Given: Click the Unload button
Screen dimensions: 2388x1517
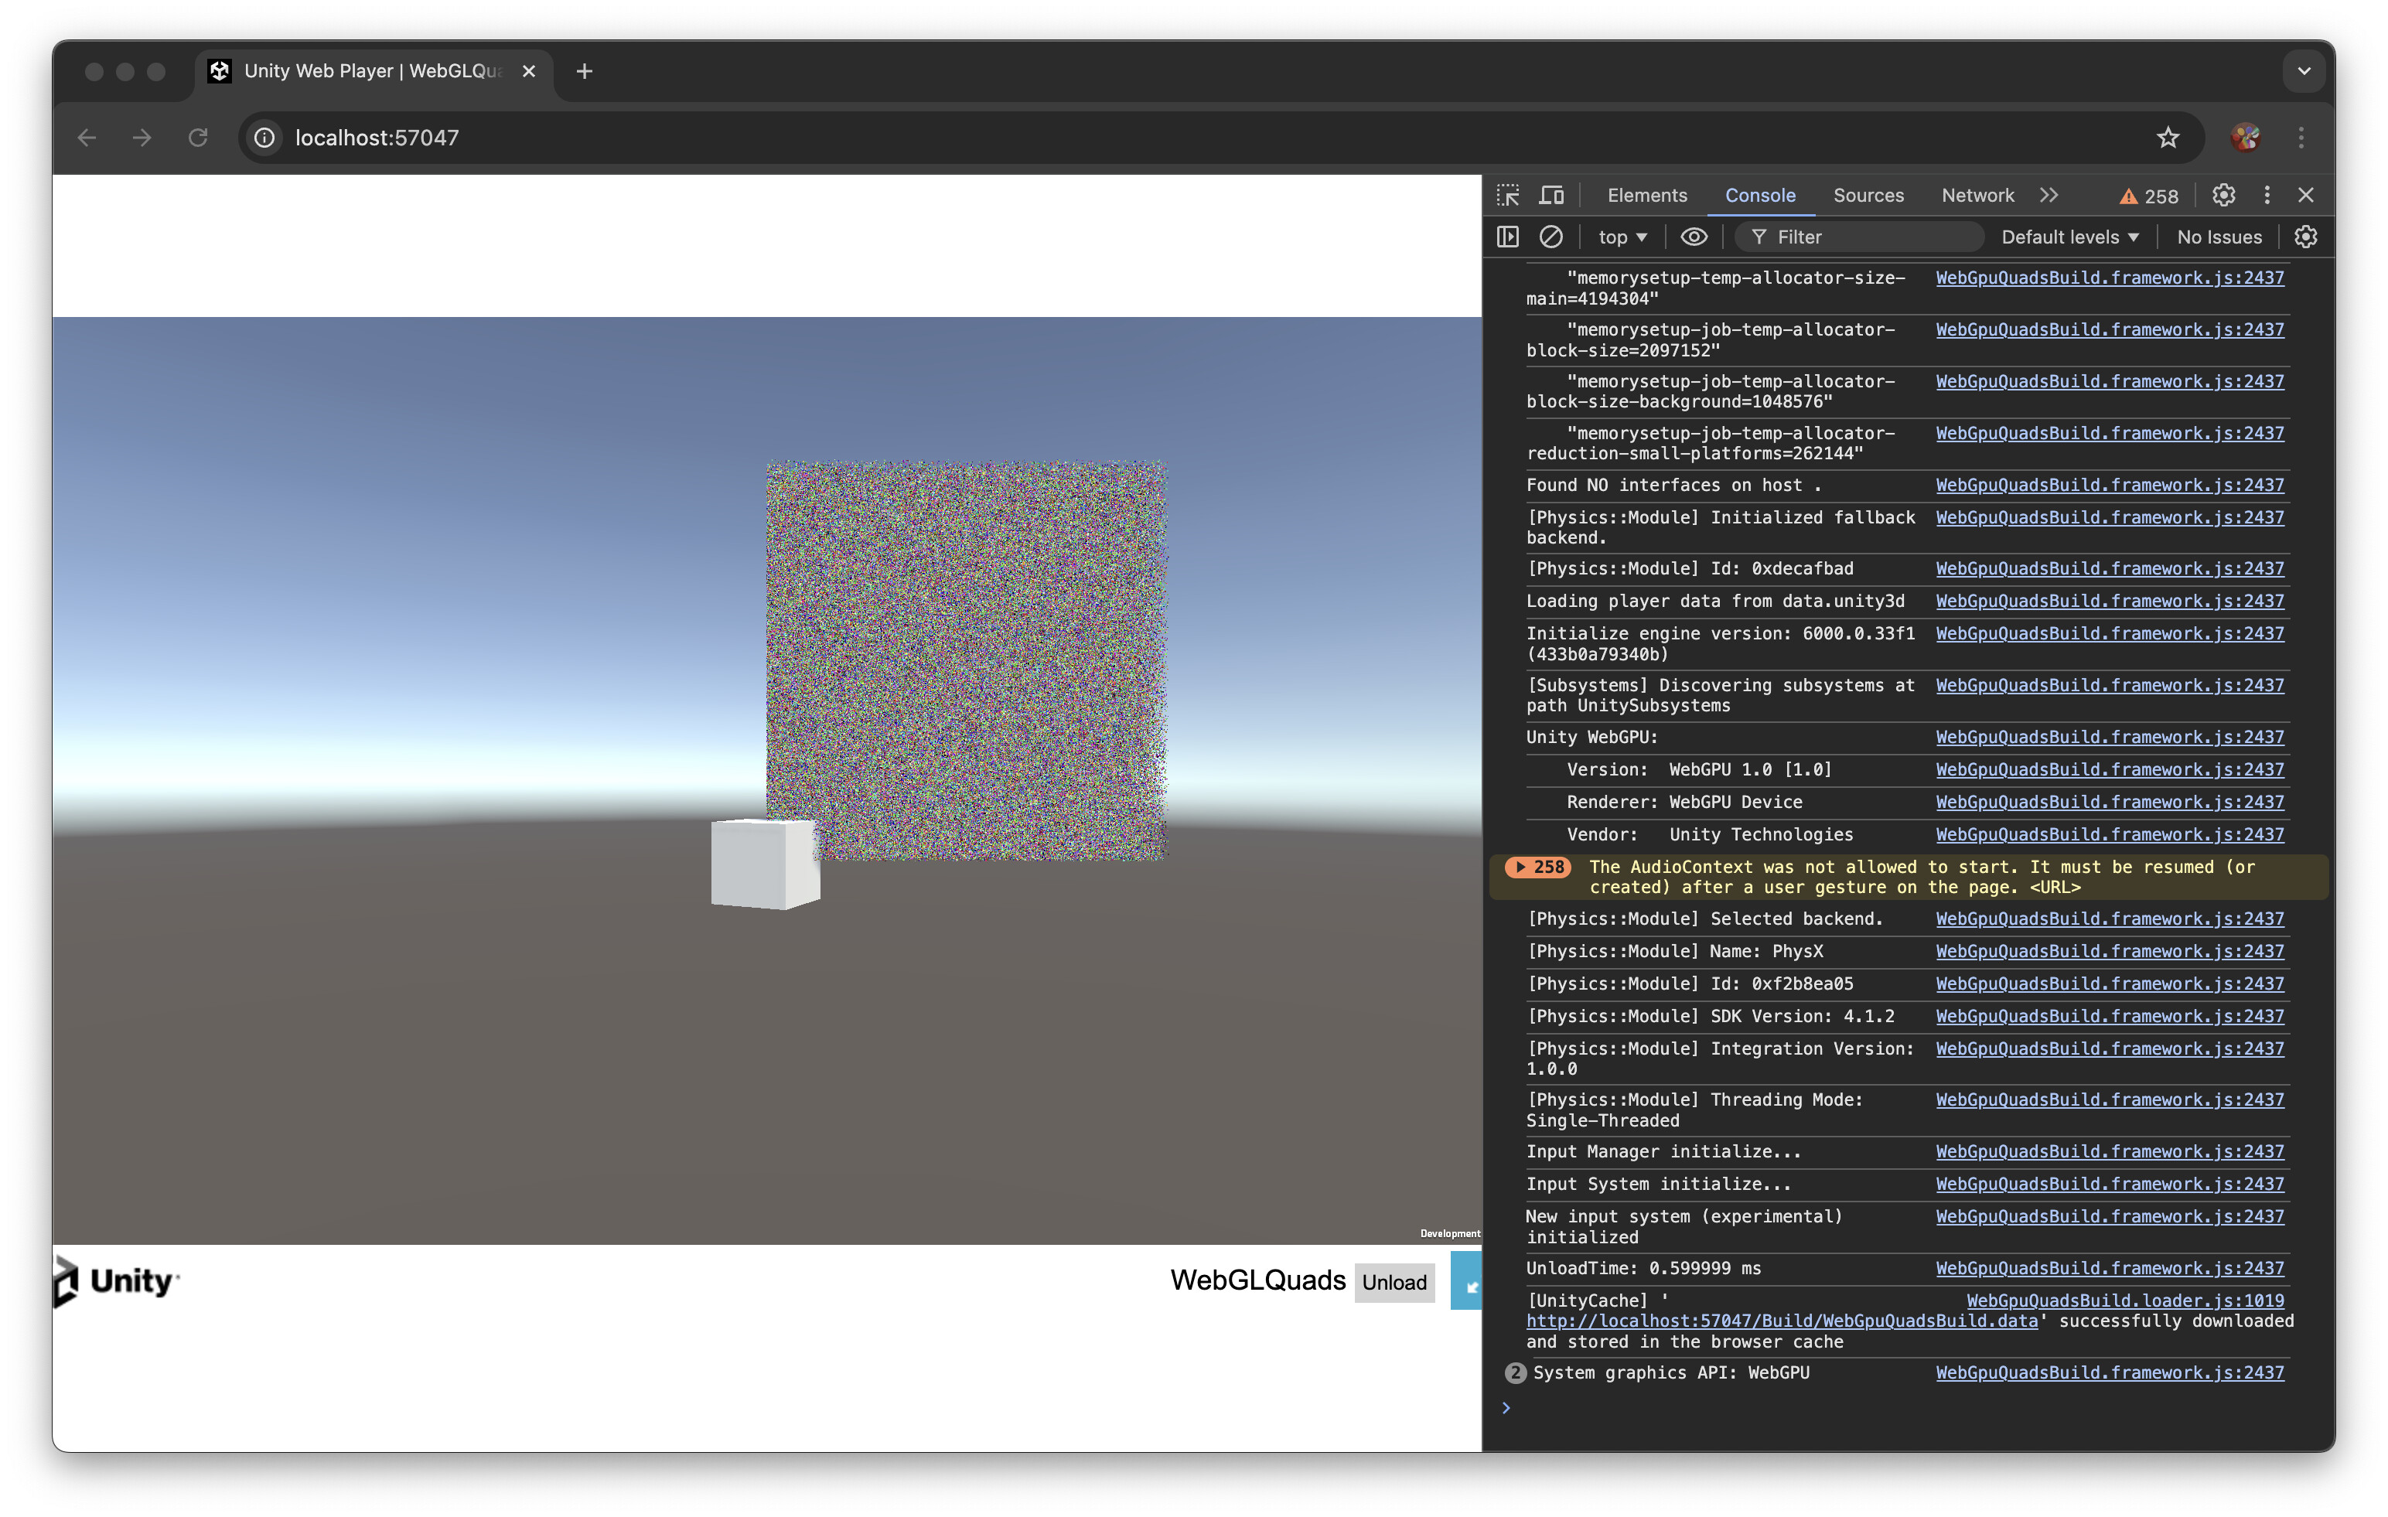Looking at the screenshot, I should point(1394,1282).
